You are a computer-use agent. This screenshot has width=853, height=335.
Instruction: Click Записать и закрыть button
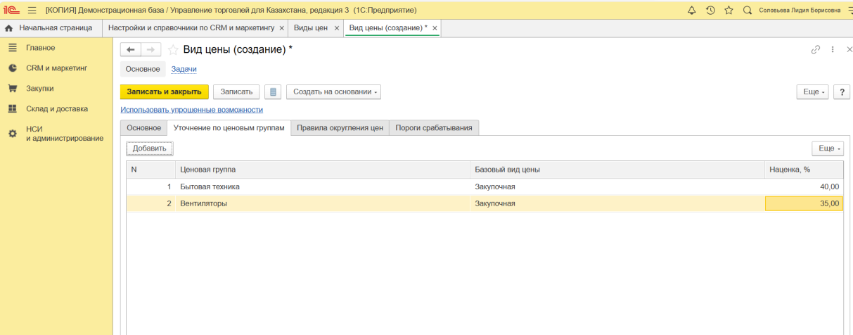click(165, 92)
